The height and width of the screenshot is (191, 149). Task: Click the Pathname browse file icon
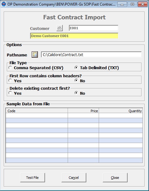(35, 55)
